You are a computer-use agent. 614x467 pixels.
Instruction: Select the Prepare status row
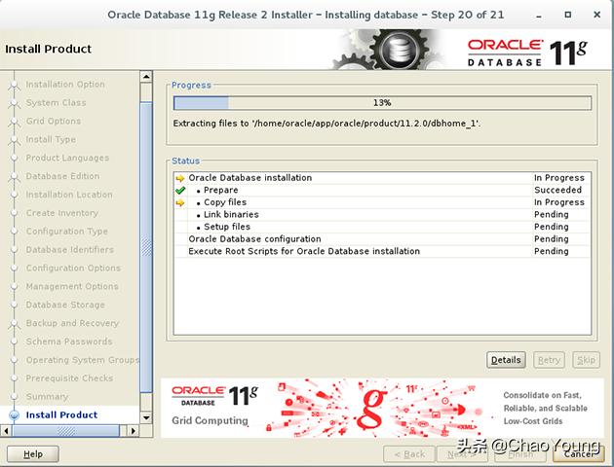coord(382,190)
